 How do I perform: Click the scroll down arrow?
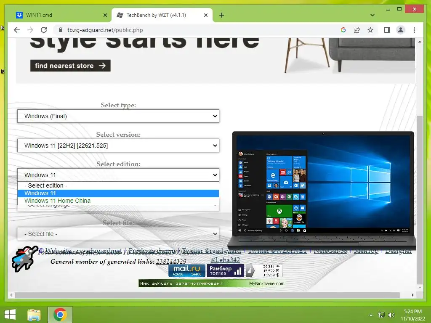[420, 288]
